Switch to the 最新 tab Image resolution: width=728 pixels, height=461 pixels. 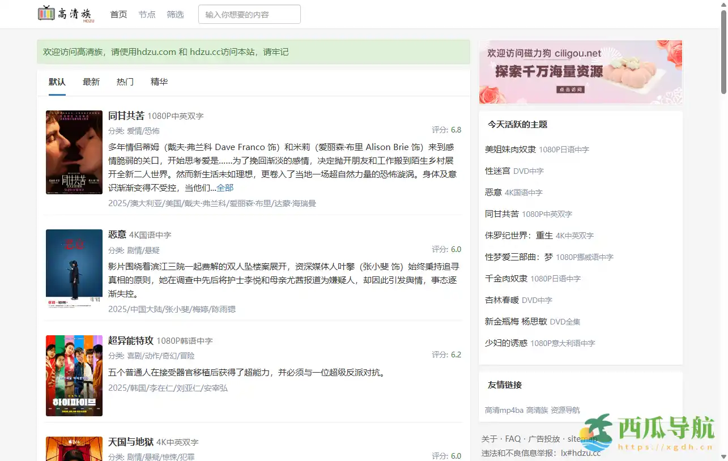pyautogui.click(x=91, y=82)
